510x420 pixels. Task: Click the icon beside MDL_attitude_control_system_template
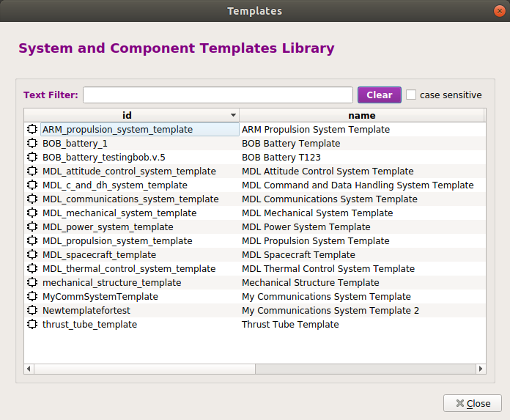pyautogui.click(x=32, y=171)
